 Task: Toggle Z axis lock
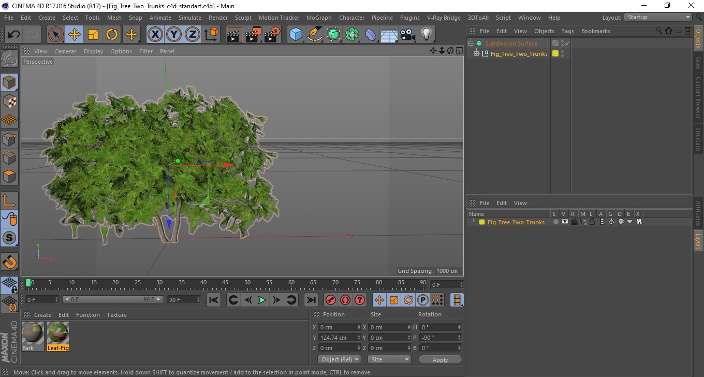click(x=193, y=35)
